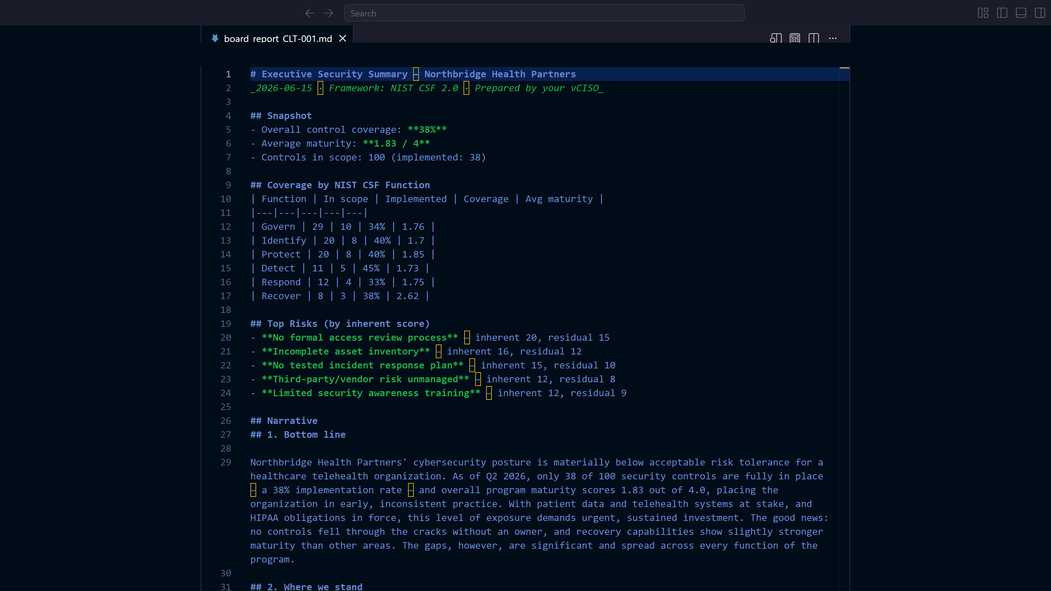Click the Recover table row label
The height and width of the screenshot is (591, 1051).
click(281, 296)
